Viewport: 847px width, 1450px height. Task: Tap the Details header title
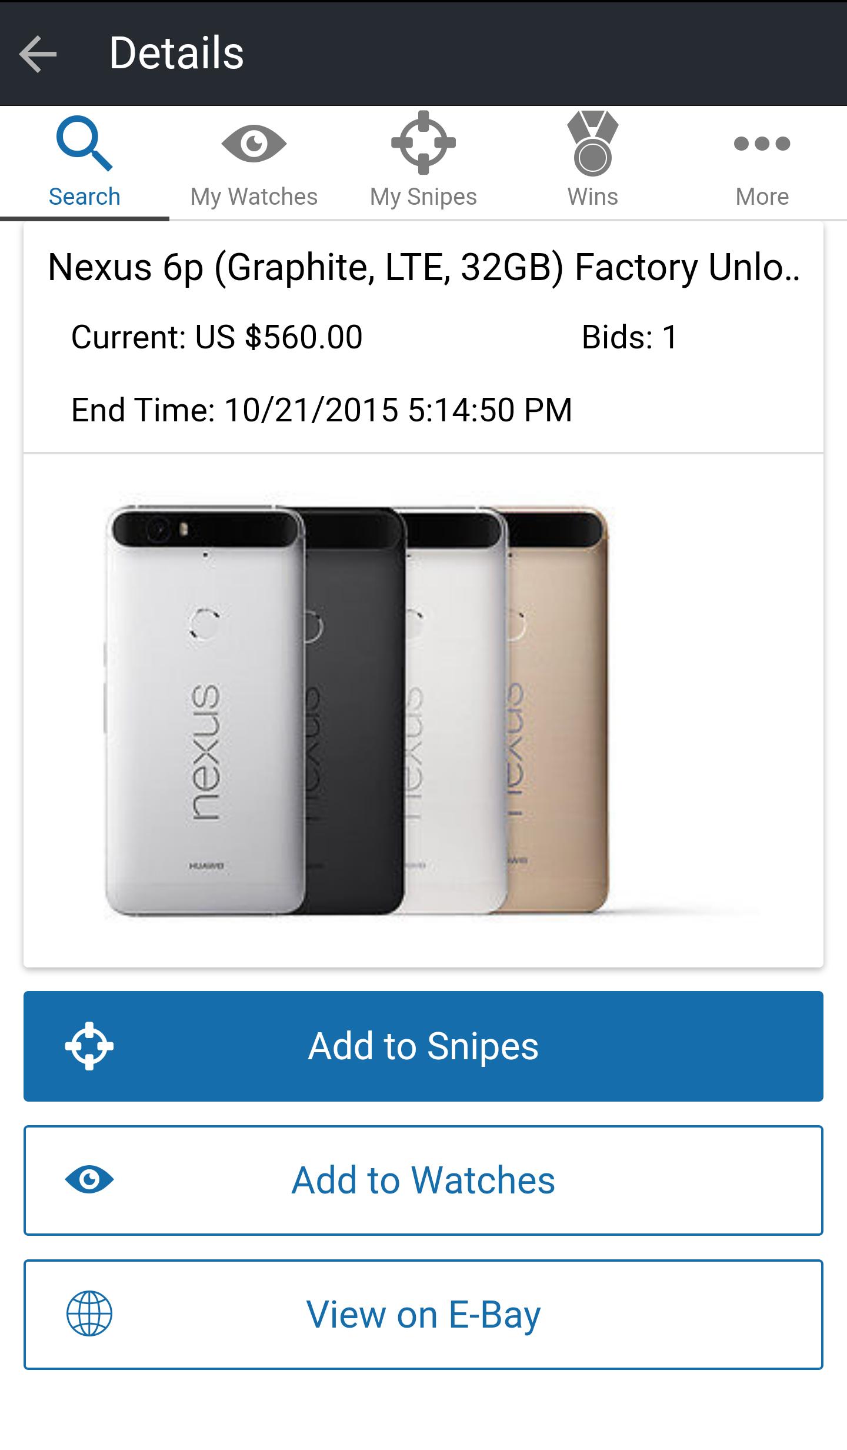tap(176, 53)
